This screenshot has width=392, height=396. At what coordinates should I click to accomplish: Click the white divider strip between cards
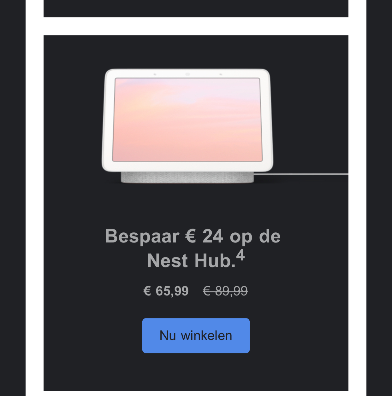196,26
